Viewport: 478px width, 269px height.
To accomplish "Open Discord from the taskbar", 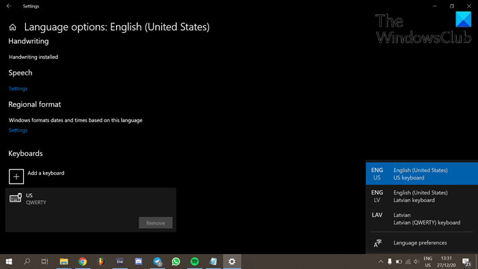I will (x=139, y=261).
